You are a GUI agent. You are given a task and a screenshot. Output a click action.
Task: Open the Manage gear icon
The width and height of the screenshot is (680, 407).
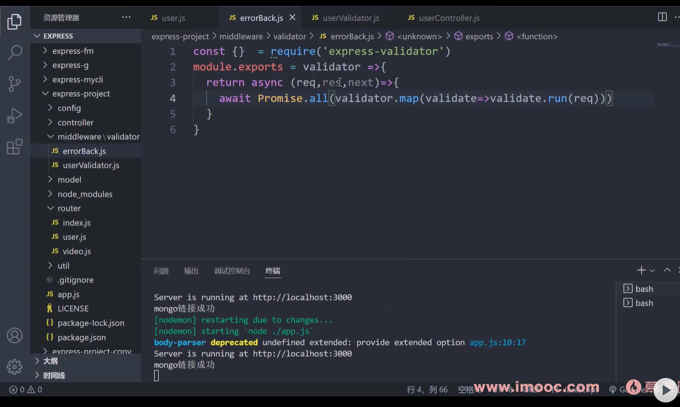15,367
